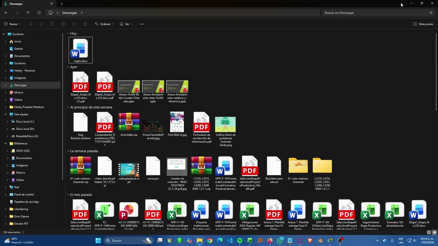Select Formatos 165 diciembre.xlsx file

click(395, 214)
